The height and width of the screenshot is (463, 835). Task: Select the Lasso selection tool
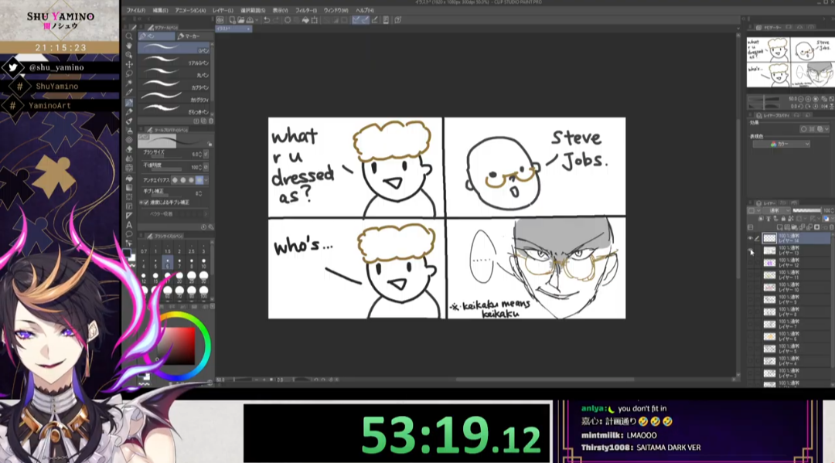tap(129, 74)
